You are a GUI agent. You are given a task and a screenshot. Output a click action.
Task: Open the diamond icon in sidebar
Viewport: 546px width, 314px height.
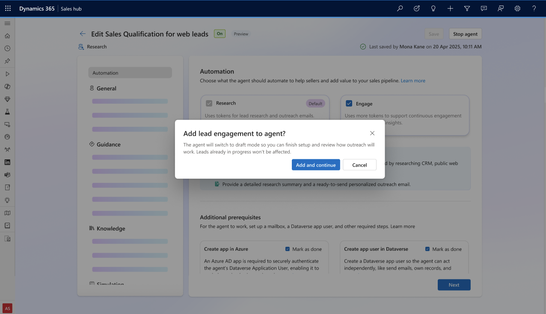click(7, 99)
